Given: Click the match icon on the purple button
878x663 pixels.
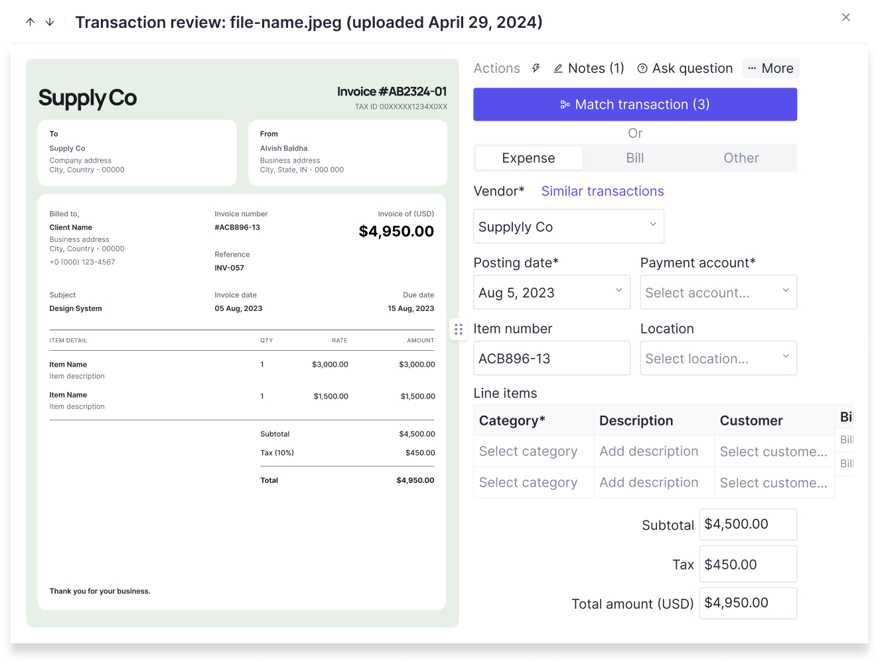Looking at the screenshot, I should (x=565, y=104).
